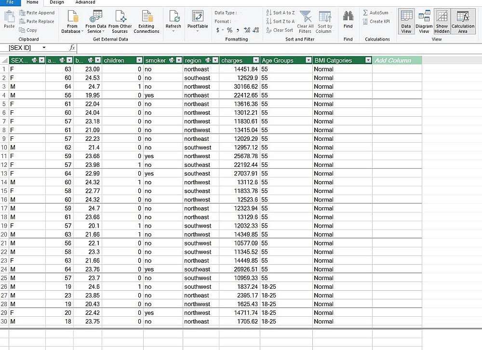This screenshot has height=350, width=482.
Task: Switch to the Advanced ribbon tab
Action: tap(85, 2)
